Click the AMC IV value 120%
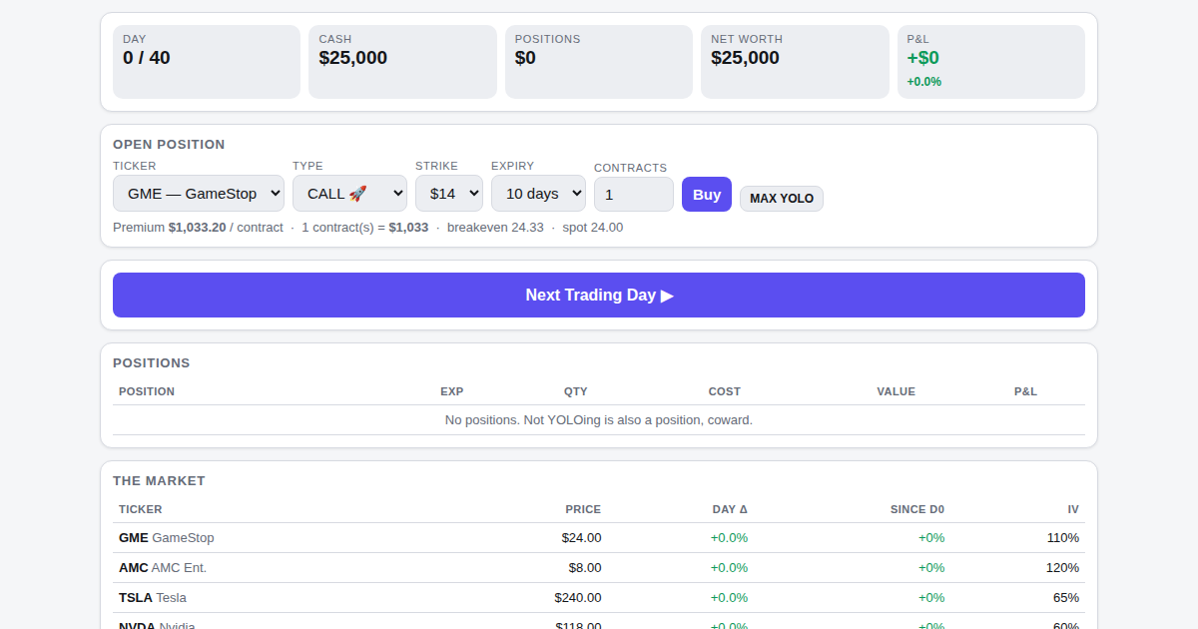 pyautogui.click(x=1063, y=568)
